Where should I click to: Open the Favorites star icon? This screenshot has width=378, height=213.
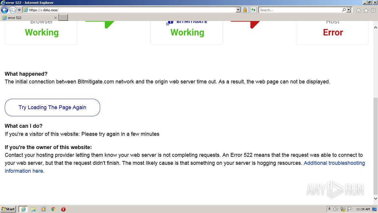click(366, 10)
